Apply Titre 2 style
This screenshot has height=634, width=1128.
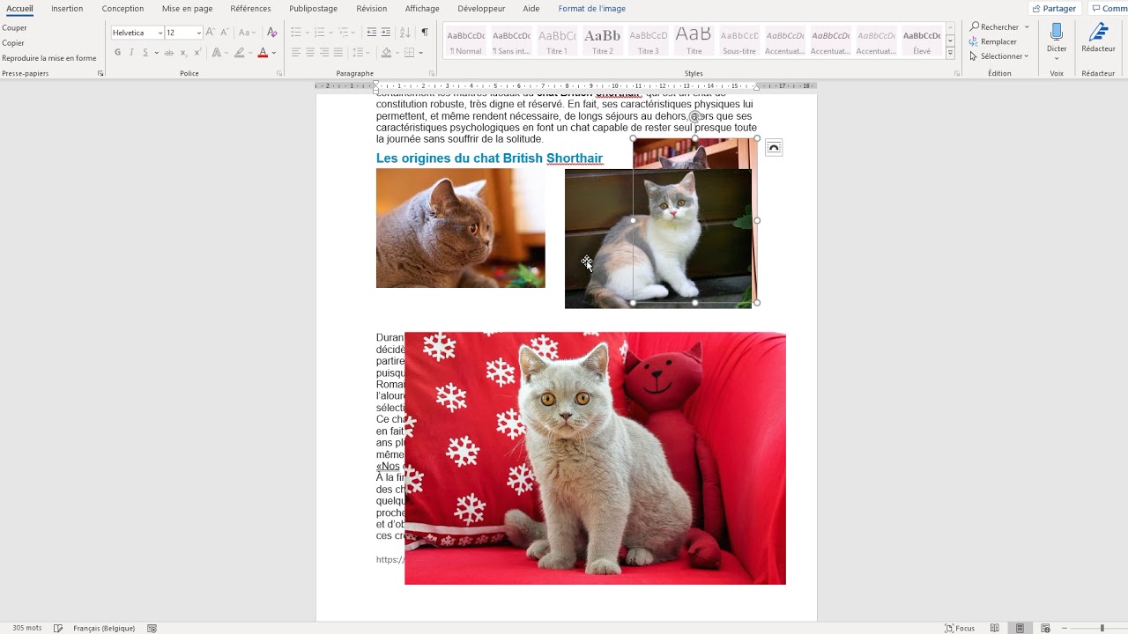603,41
